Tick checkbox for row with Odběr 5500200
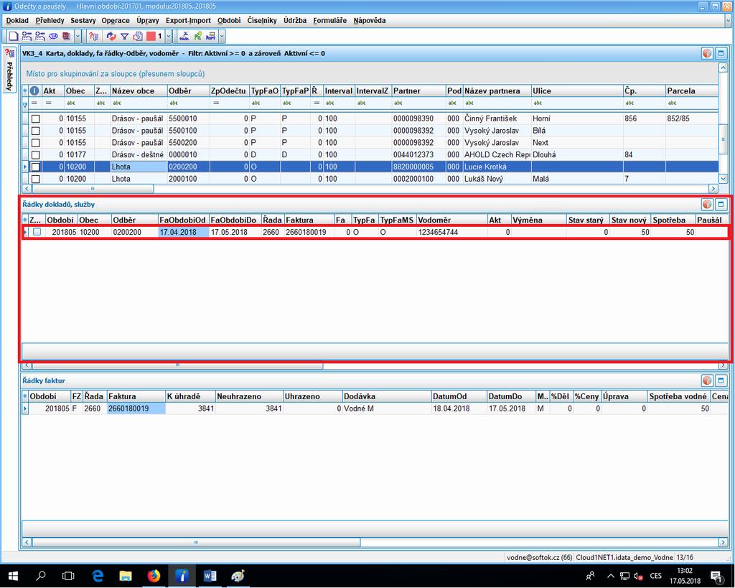 (x=36, y=143)
